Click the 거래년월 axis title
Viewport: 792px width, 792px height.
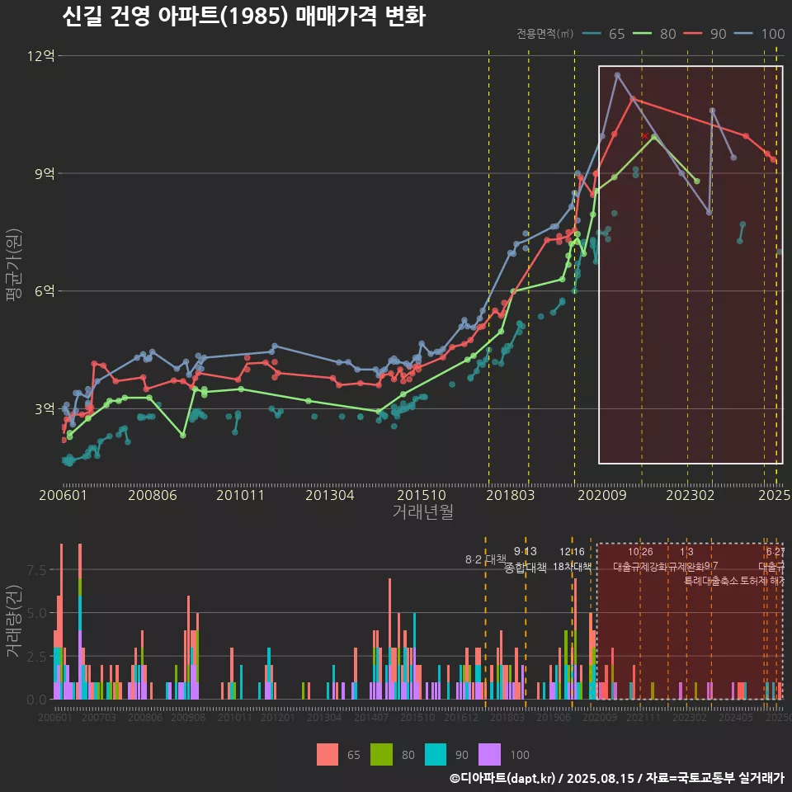click(422, 511)
